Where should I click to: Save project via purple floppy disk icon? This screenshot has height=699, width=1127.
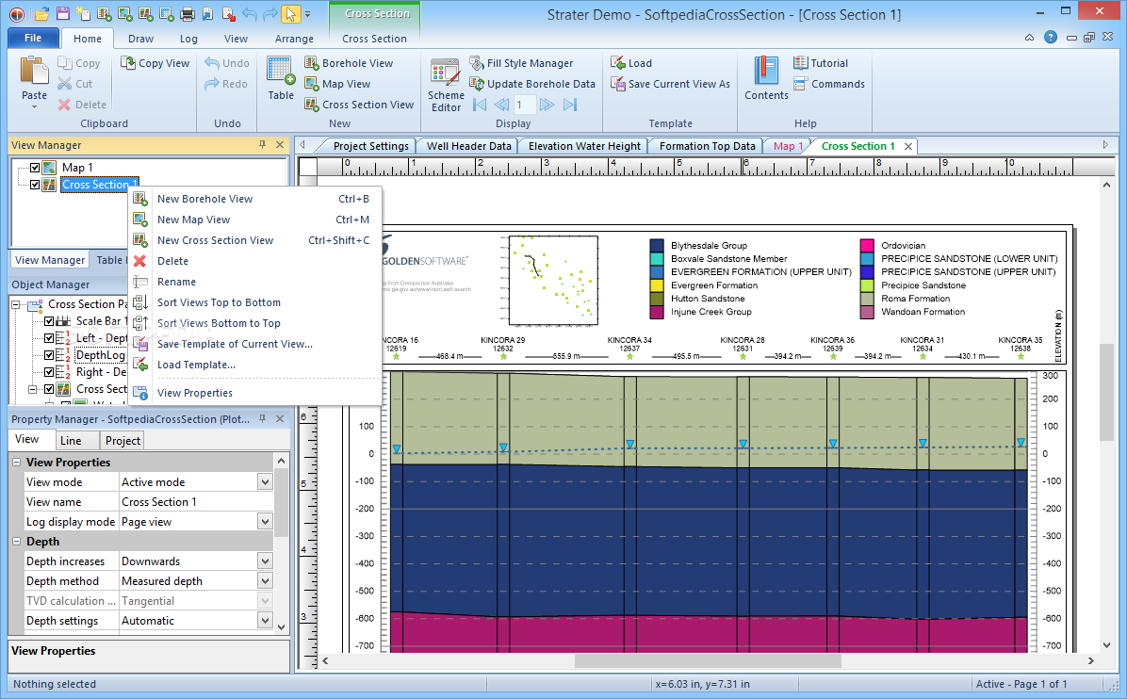(62, 13)
